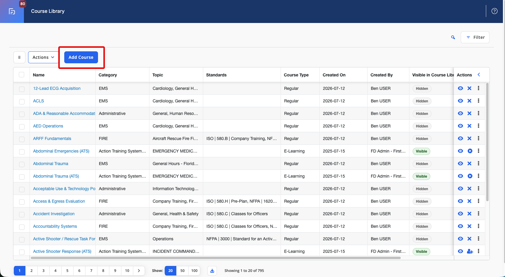Open the app logo menu with badge 80
The width and height of the screenshot is (505, 277).
point(12,11)
